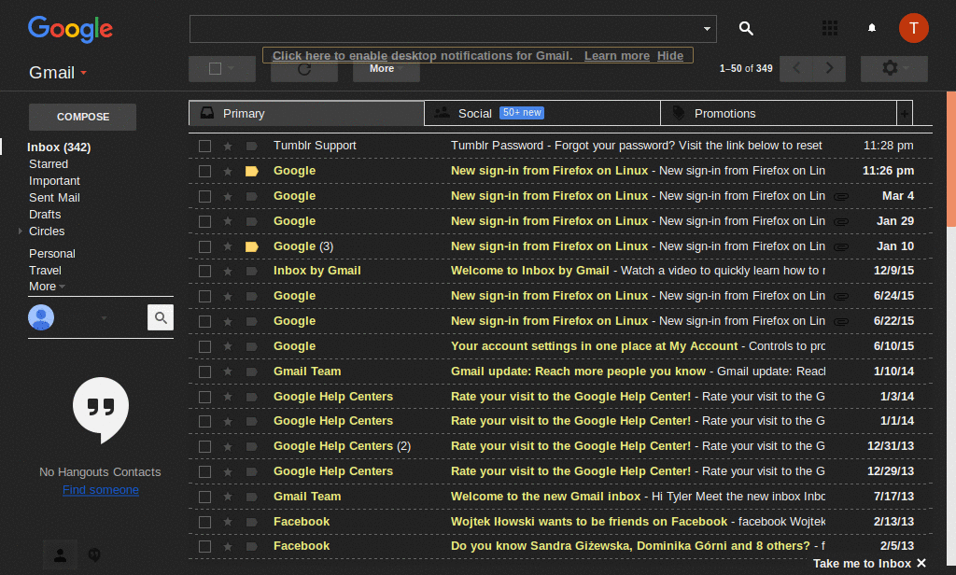Open the settings gear menu

tap(893, 68)
